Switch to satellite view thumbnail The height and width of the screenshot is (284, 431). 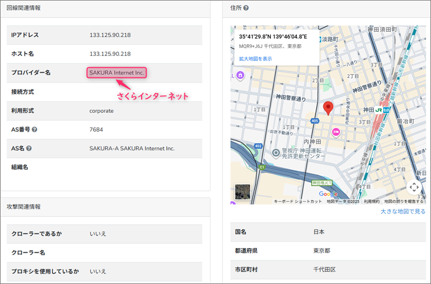242,192
